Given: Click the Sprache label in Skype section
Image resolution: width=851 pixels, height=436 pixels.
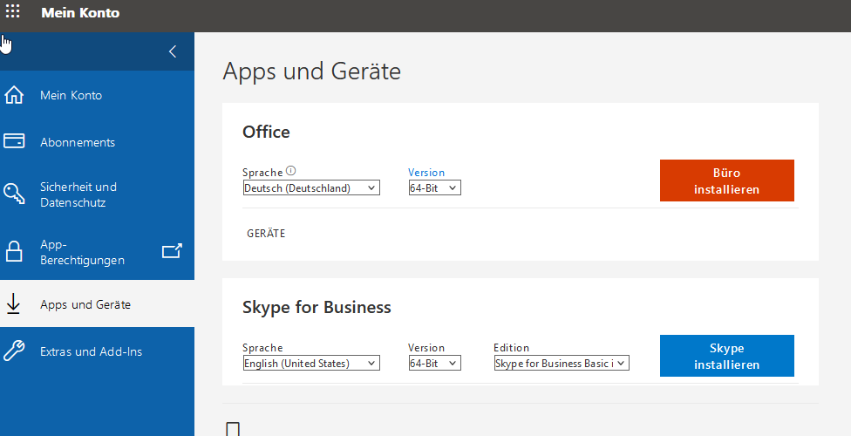Looking at the screenshot, I should click(262, 348).
